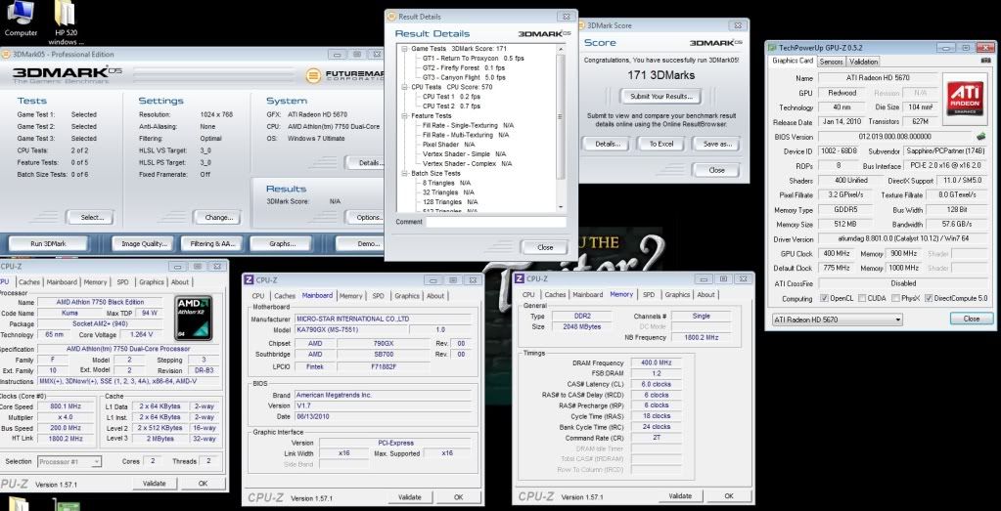
Task: Click the GPU-Z BIOS save chip icon
Action: 979,136
